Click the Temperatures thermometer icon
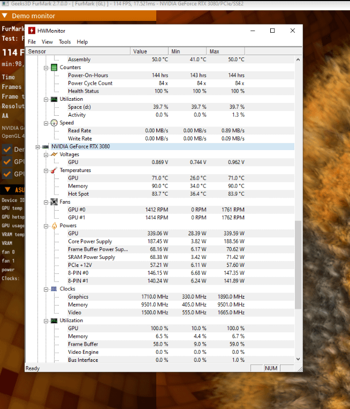 pyautogui.click(x=54, y=170)
